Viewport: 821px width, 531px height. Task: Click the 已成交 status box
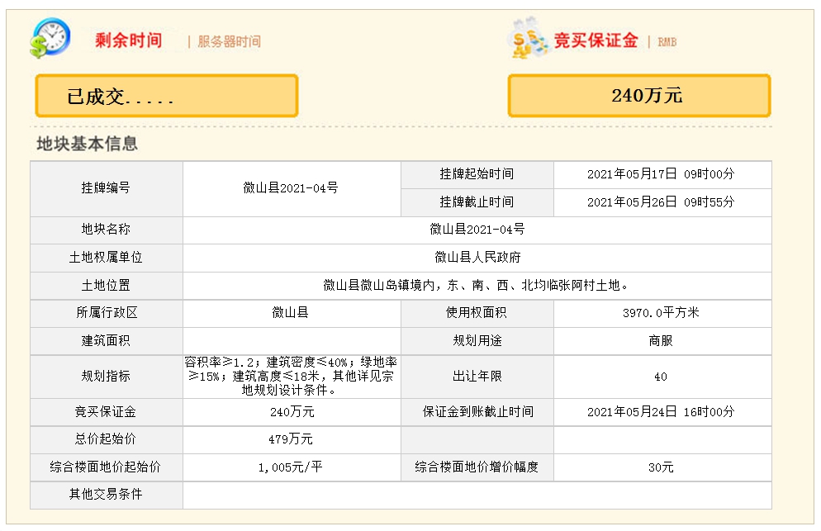point(167,96)
